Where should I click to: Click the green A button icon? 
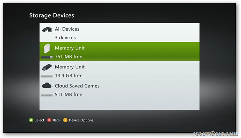pos(31,120)
